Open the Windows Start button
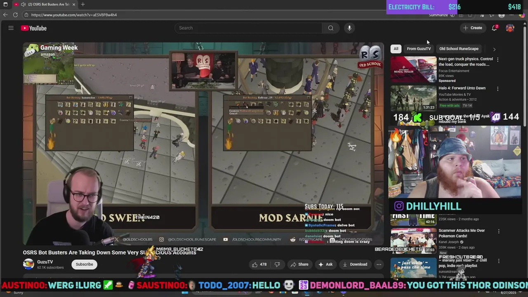Viewport: 528px width, 297px height. (x=185, y=292)
